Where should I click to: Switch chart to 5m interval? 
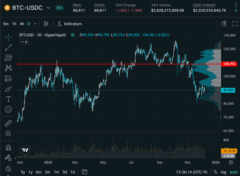pyautogui.click(x=6, y=24)
